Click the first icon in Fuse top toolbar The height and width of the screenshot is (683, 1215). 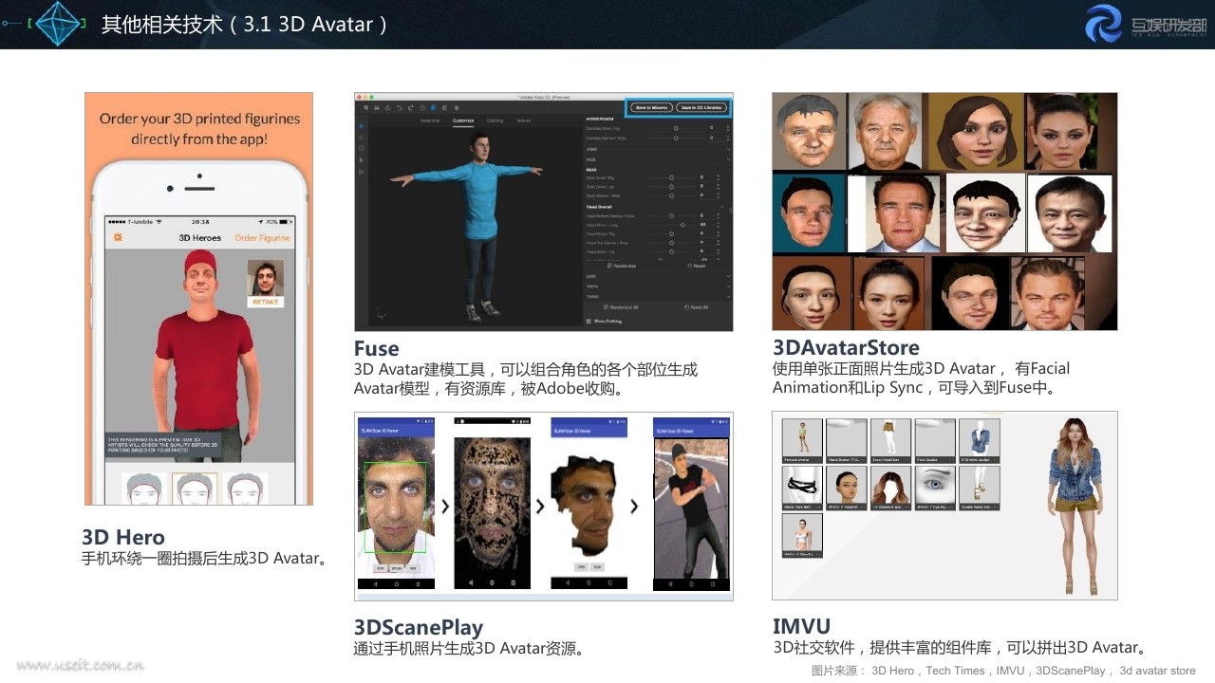point(365,107)
